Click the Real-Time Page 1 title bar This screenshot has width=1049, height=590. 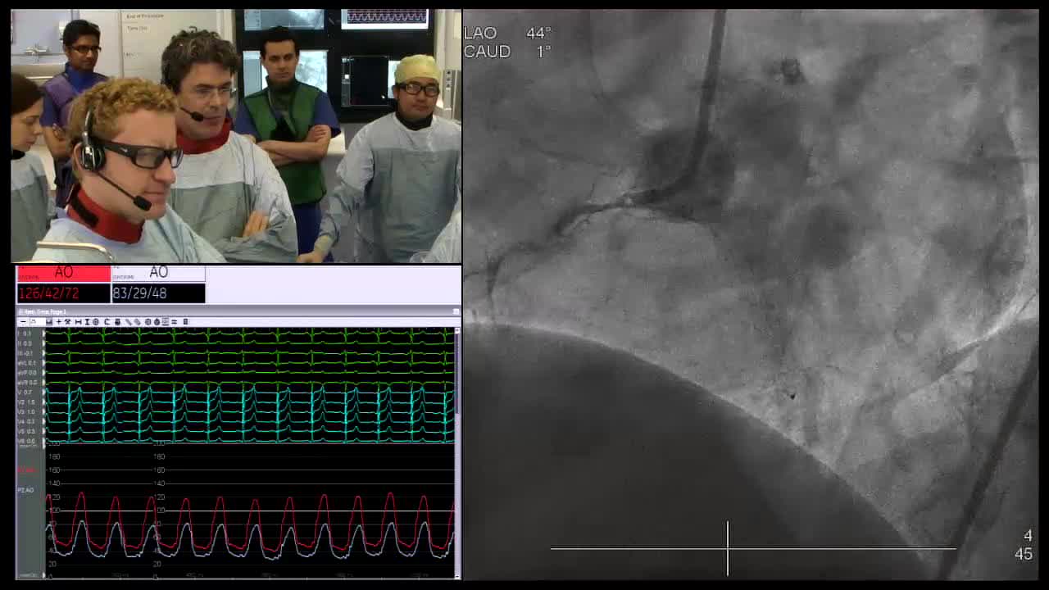coord(238,312)
